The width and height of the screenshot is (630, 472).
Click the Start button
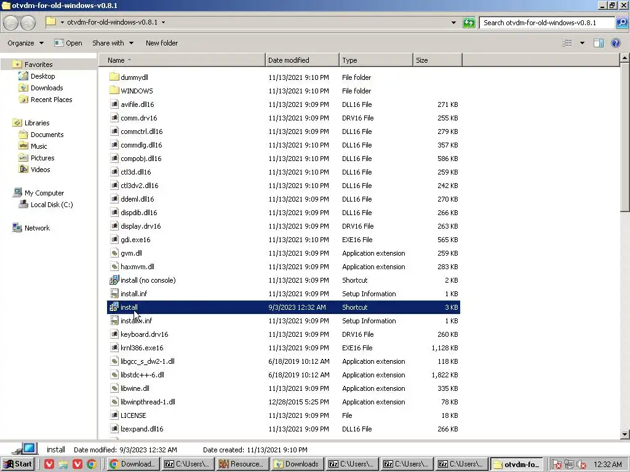pos(18,464)
